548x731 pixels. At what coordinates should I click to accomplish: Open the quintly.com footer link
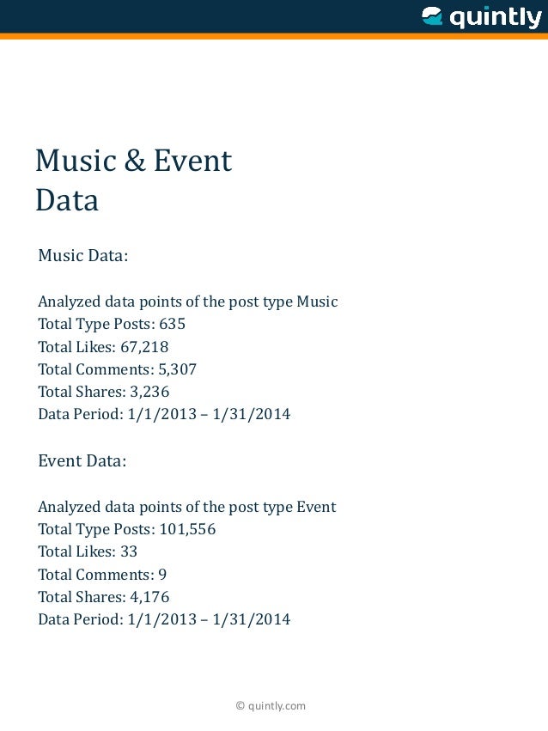coord(271,705)
